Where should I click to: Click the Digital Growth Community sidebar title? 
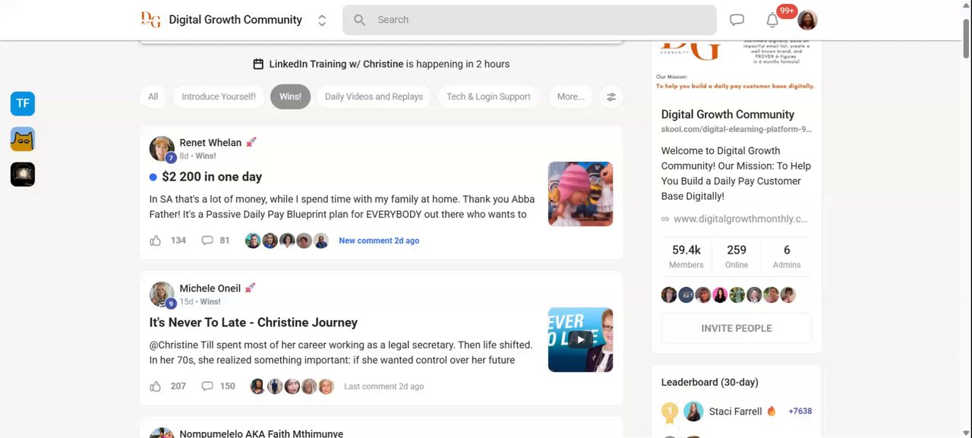(727, 115)
